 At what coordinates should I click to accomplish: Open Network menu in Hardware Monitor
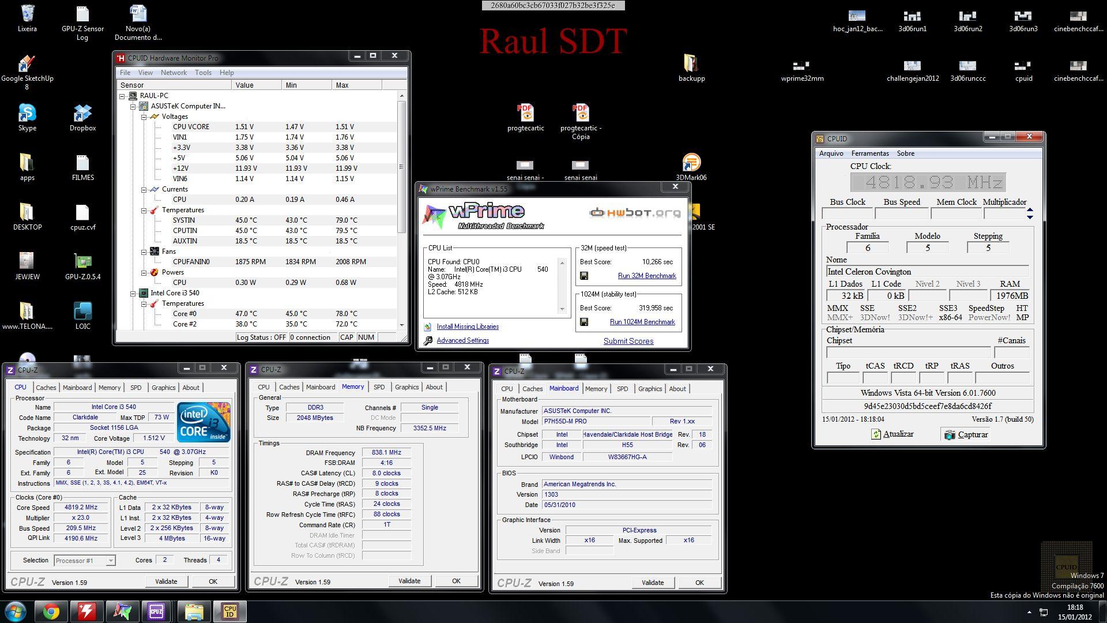[174, 73]
